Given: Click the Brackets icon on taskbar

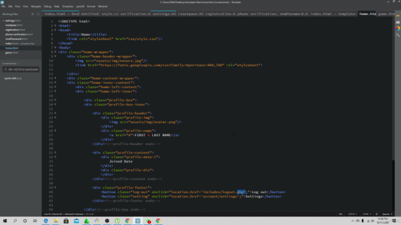Looking at the screenshot, I should click(138, 221).
